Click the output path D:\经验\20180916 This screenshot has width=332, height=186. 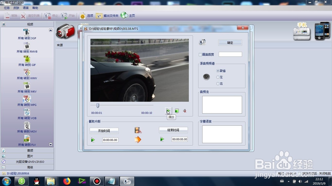point(18,173)
